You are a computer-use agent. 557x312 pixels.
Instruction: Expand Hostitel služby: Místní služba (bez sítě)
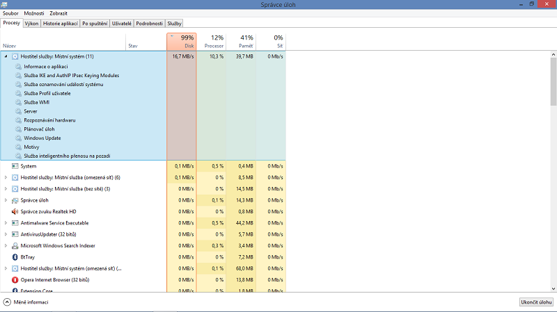point(6,189)
